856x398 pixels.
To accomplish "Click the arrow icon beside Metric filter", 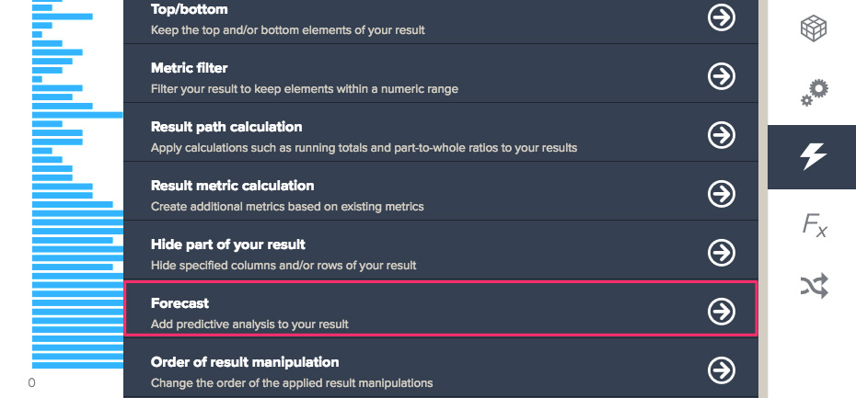I will click(x=722, y=76).
